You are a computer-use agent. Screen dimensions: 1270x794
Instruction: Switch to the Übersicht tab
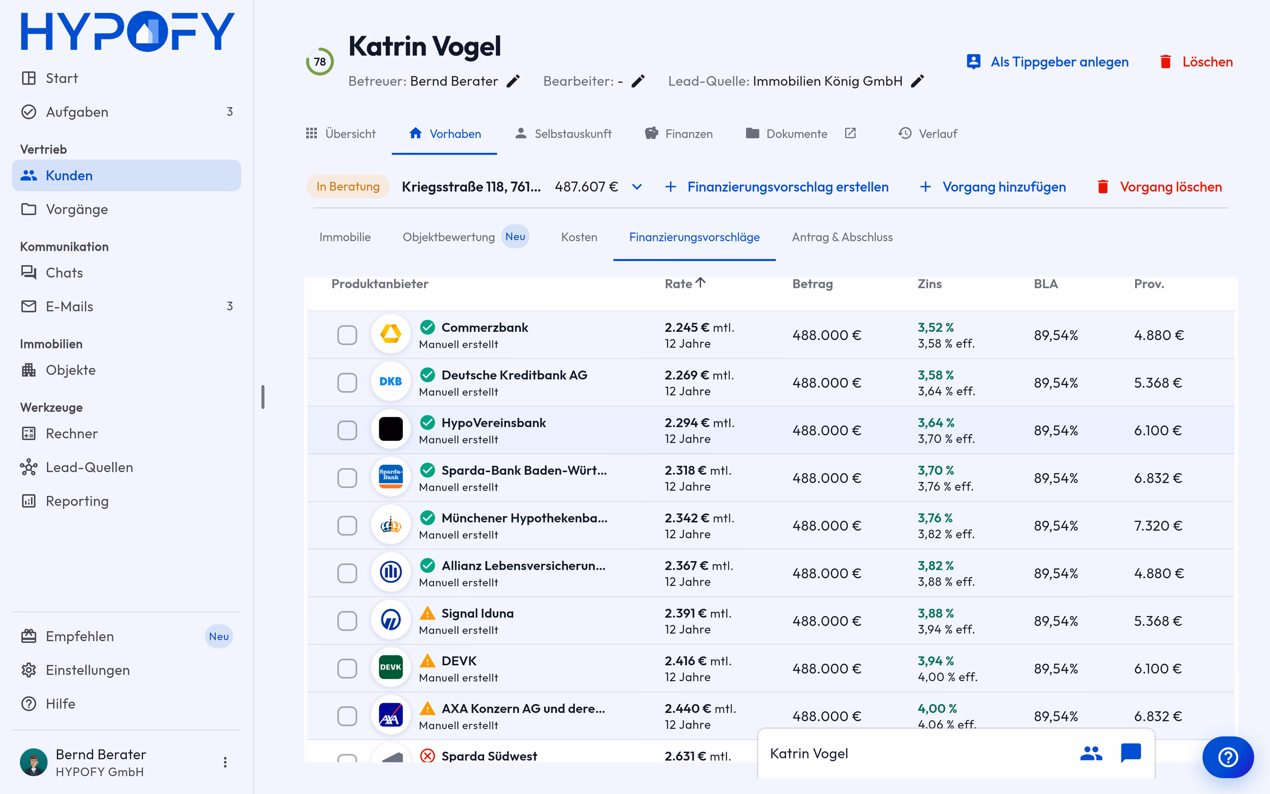341,133
